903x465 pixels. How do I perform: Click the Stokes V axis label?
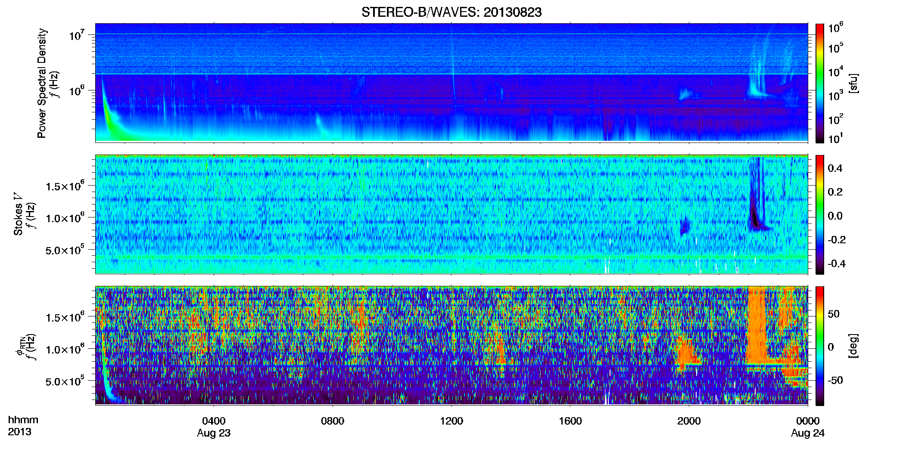18,214
